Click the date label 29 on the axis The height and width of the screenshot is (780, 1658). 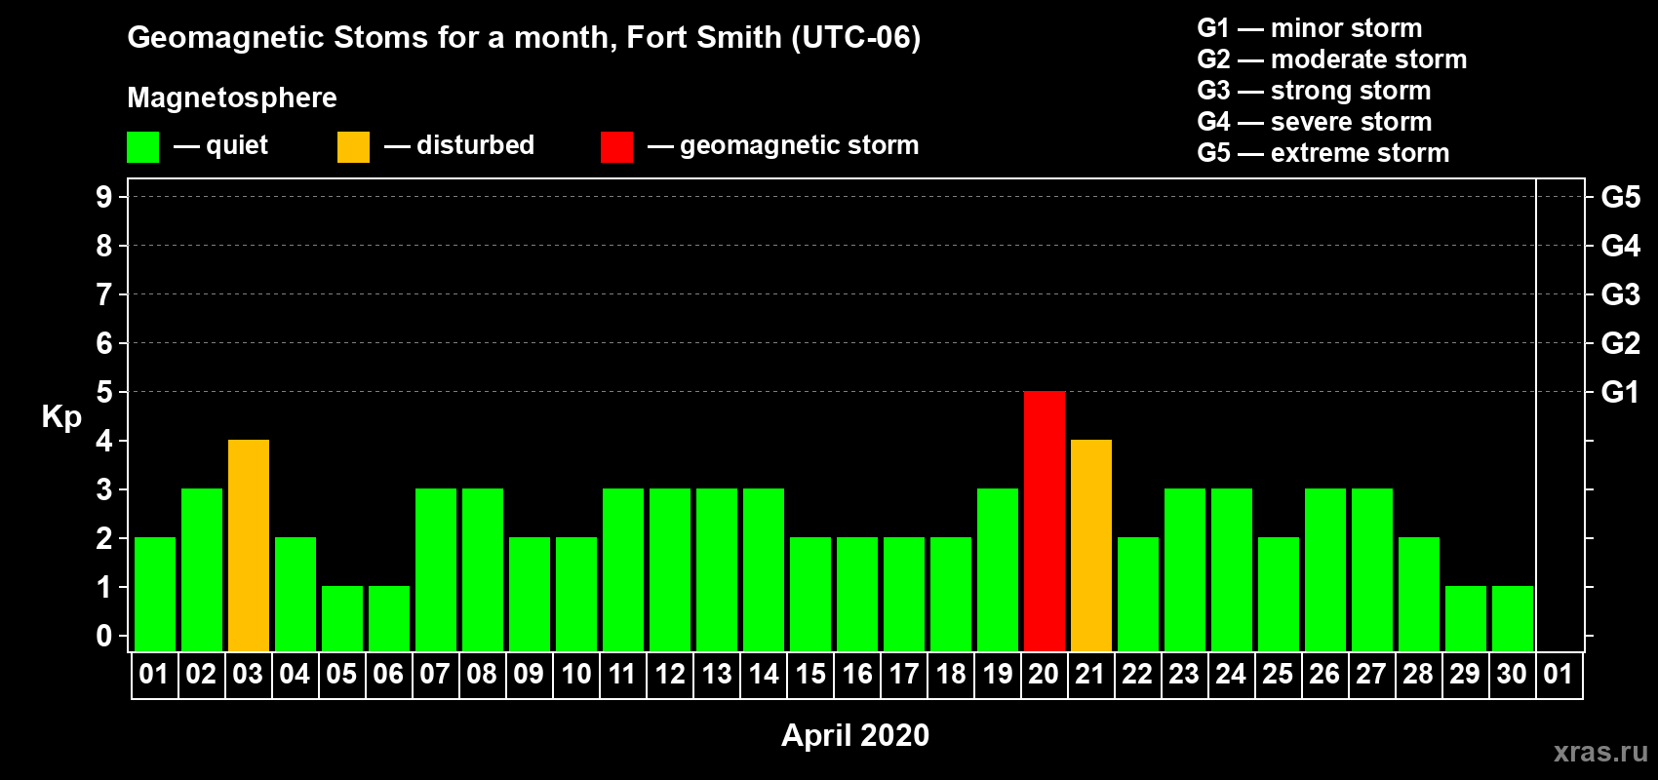(1465, 675)
